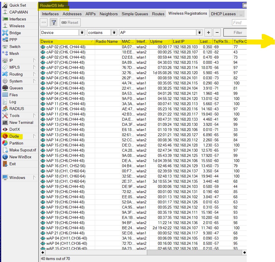Switch to the ARPs tab
Viewport: 275px width, 262px height.
pyautogui.click(x=91, y=14)
